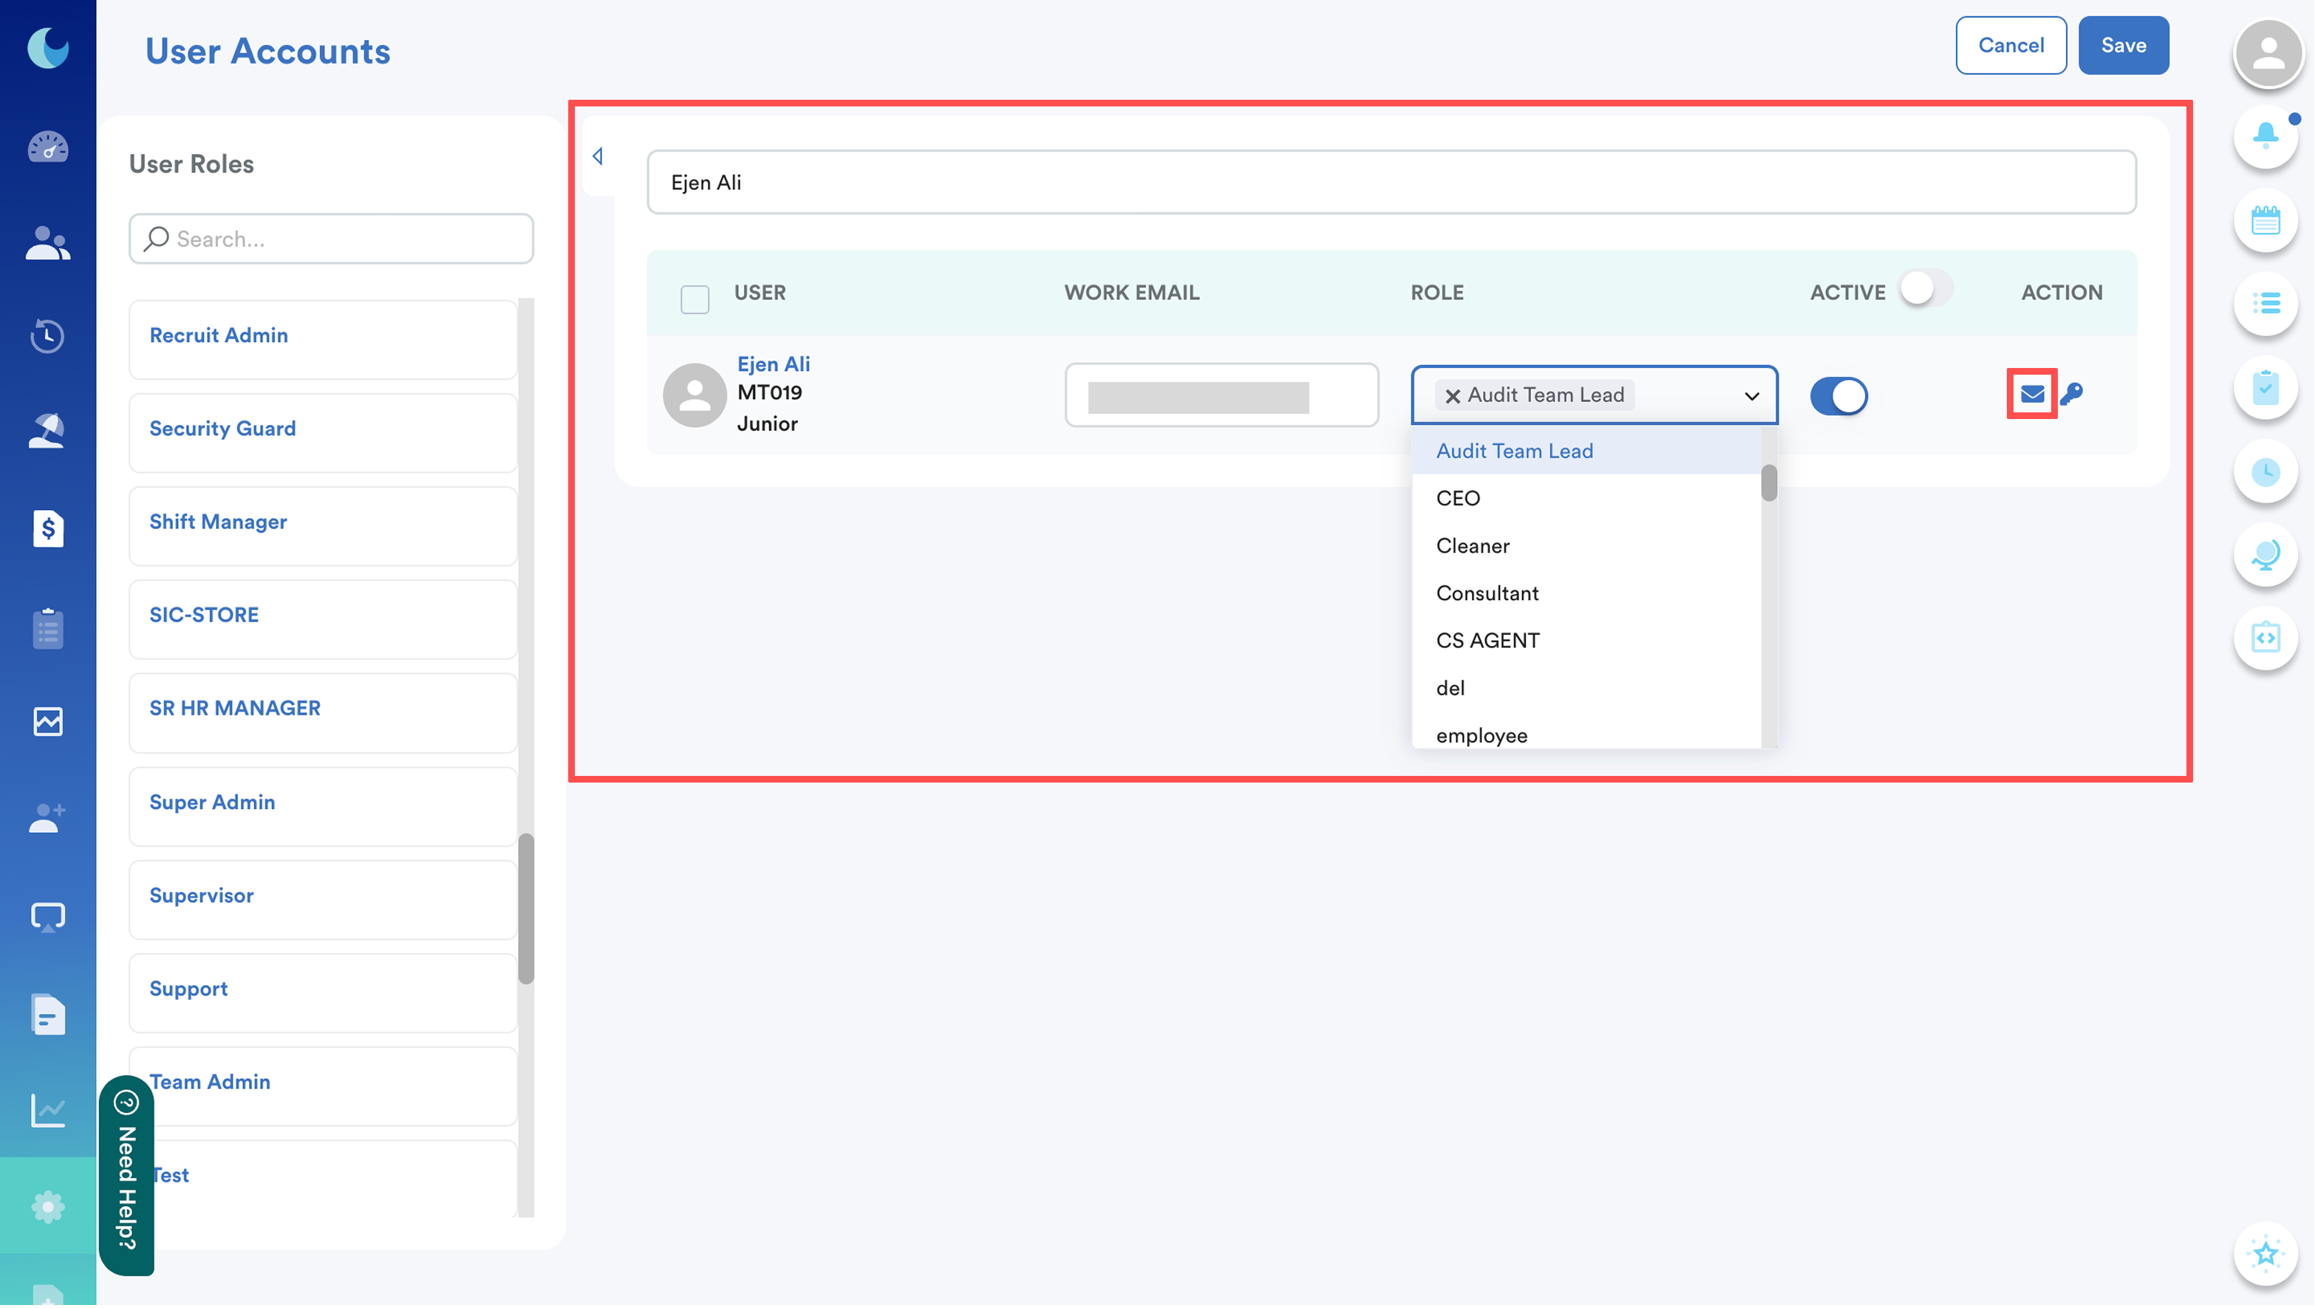Click the dashboard gauge icon in left sidebar
2315x1308 pixels.
coord(47,146)
